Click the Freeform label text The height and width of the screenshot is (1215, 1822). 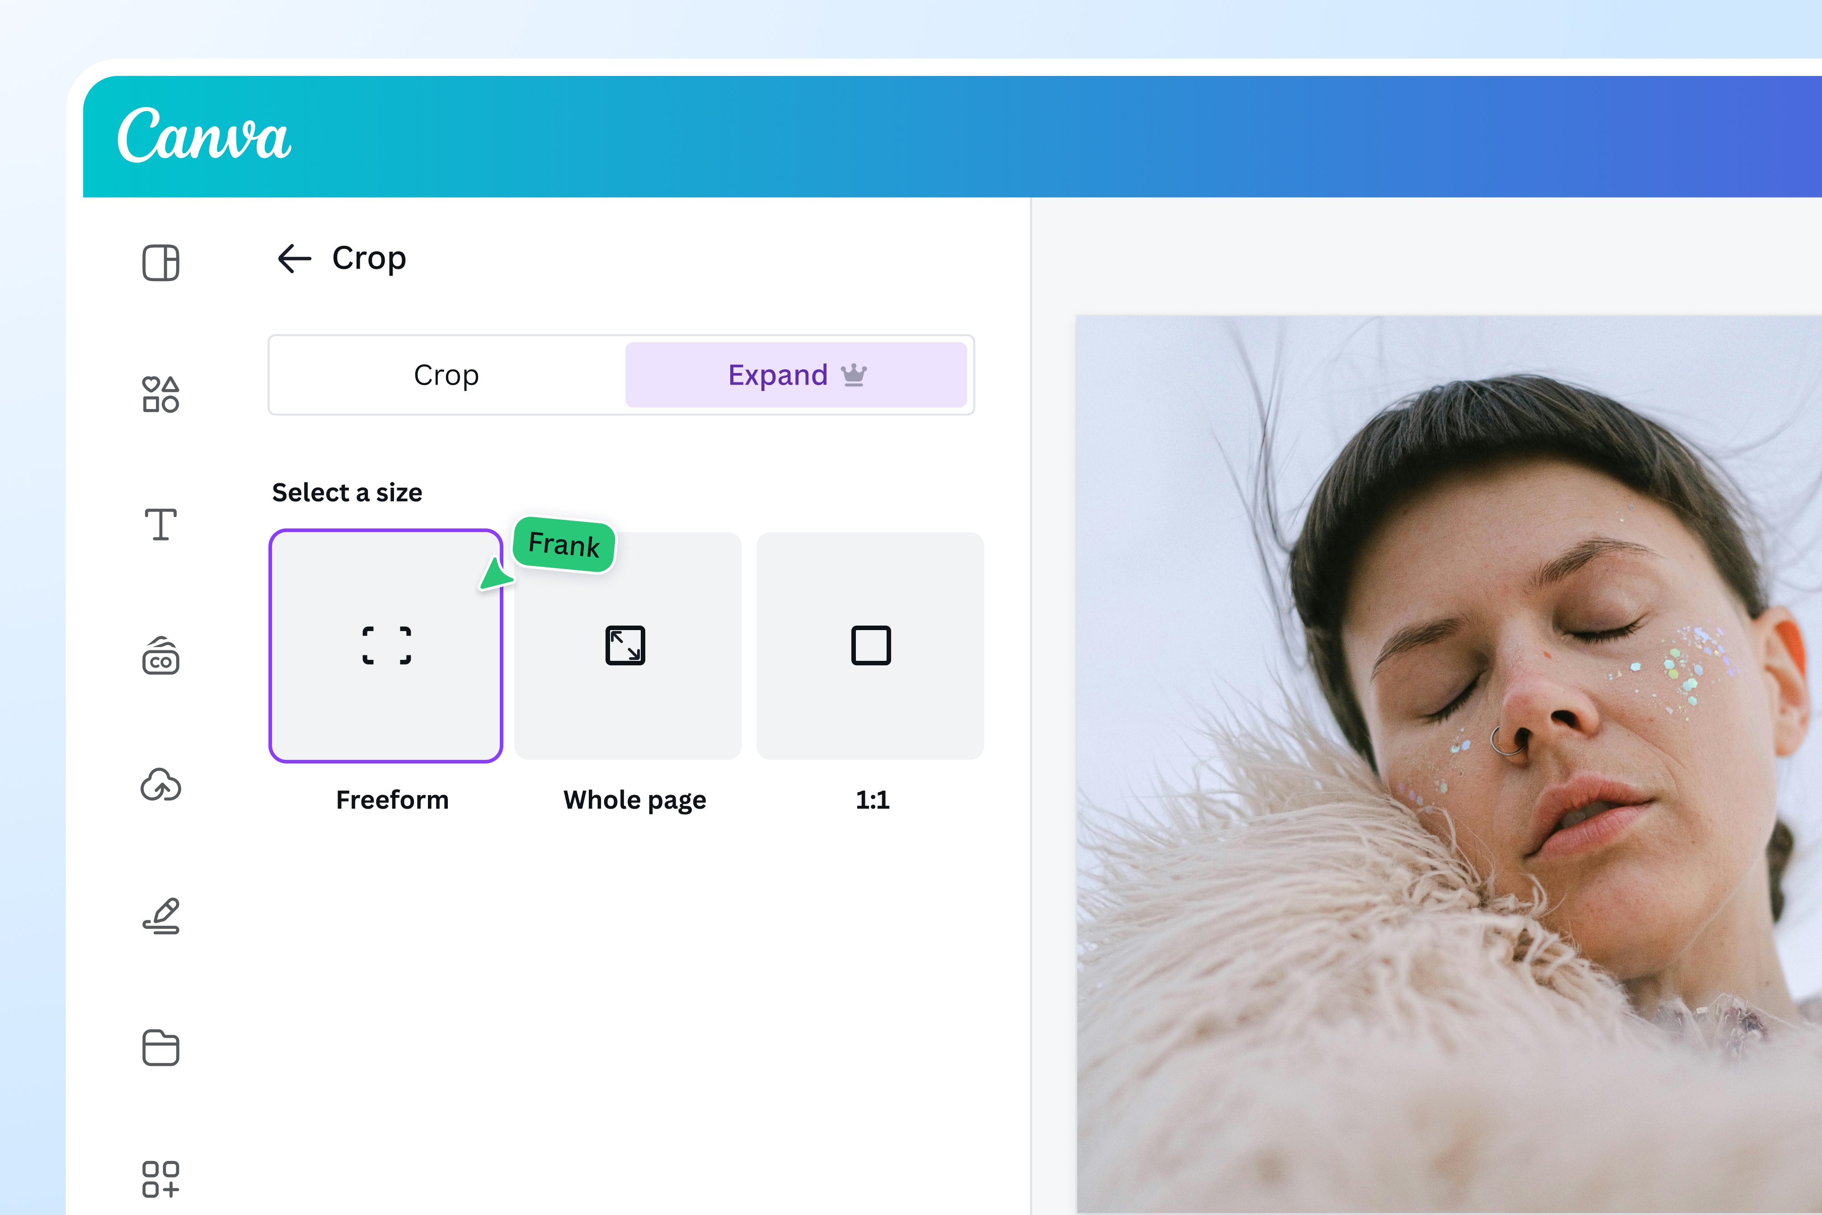[x=392, y=800]
